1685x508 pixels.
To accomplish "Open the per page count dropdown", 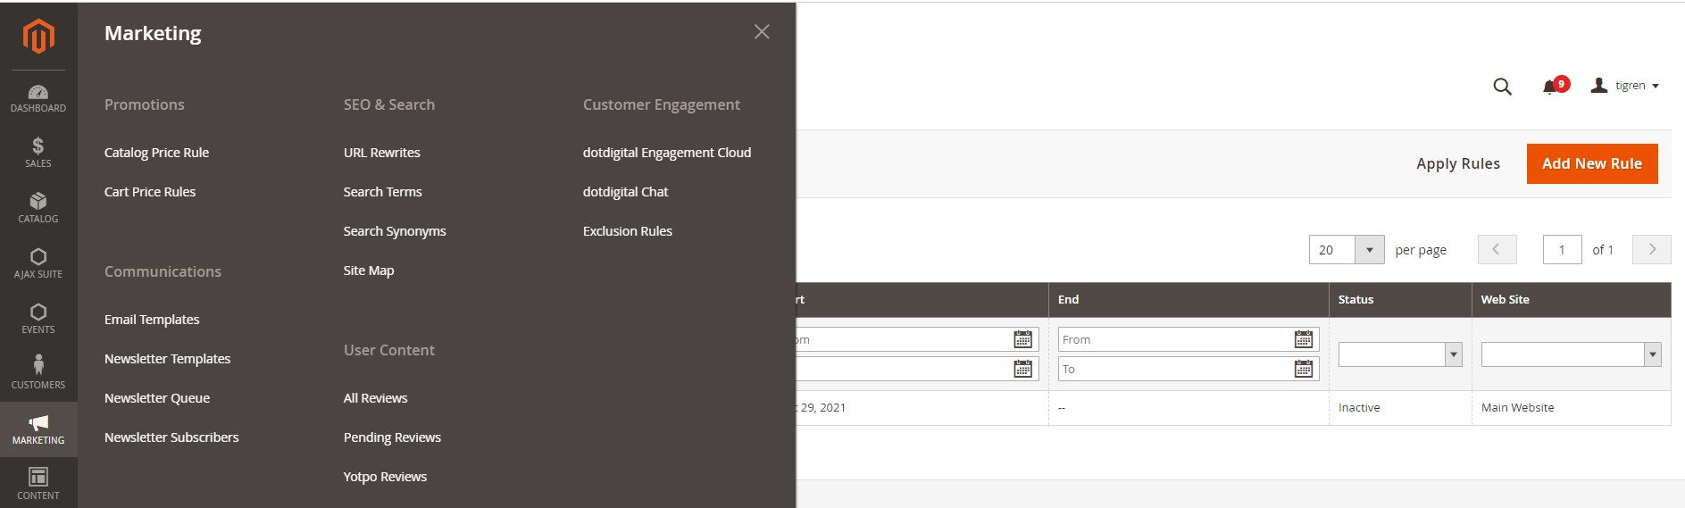I will point(1369,250).
